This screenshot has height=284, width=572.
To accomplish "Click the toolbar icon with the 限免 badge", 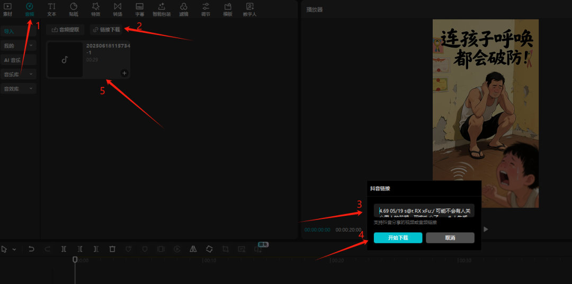I will tap(258, 249).
